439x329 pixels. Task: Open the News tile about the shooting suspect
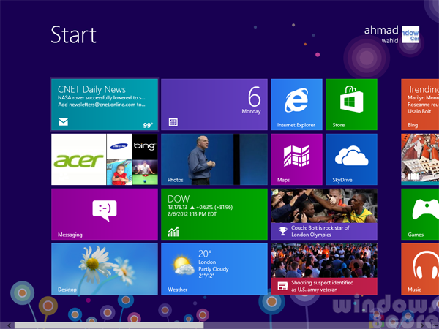(324, 269)
